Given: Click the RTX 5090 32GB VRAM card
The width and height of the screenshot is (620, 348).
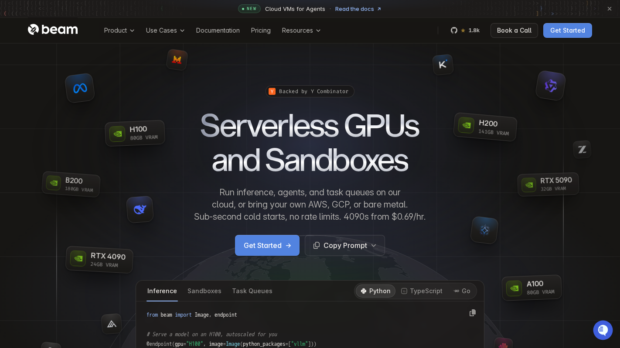Looking at the screenshot, I should point(548,184).
